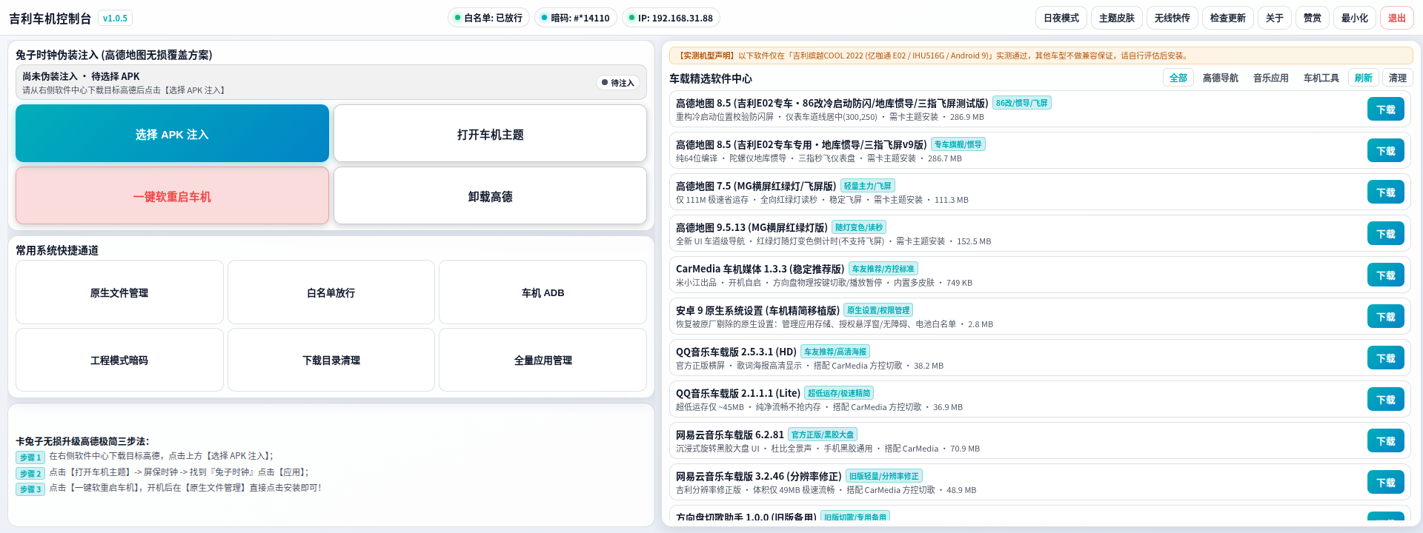Screen dimensions: 1423x533
Task: Open 无线快传 wireless transfer
Action: click(1172, 18)
